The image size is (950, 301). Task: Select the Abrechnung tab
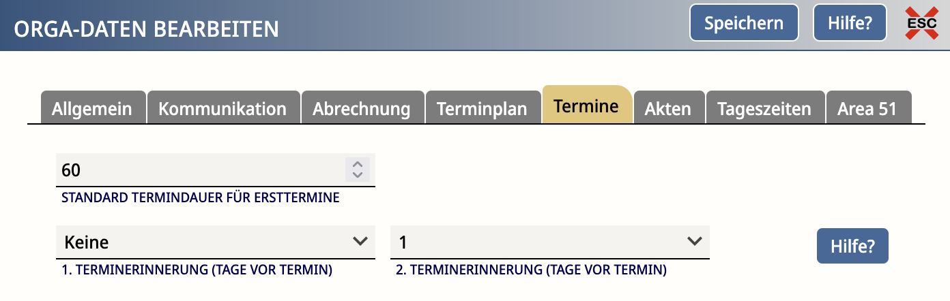pos(362,108)
